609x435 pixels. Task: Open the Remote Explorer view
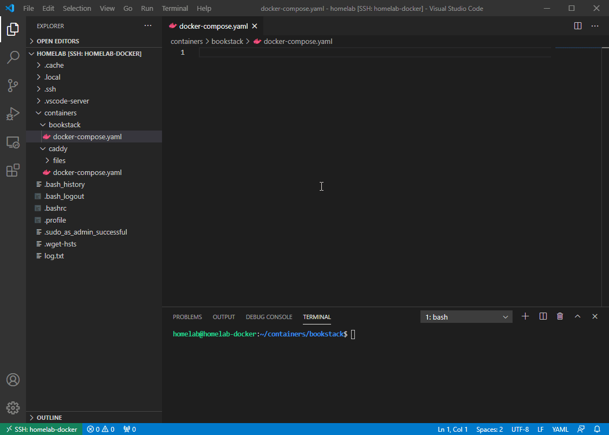pyautogui.click(x=13, y=142)
